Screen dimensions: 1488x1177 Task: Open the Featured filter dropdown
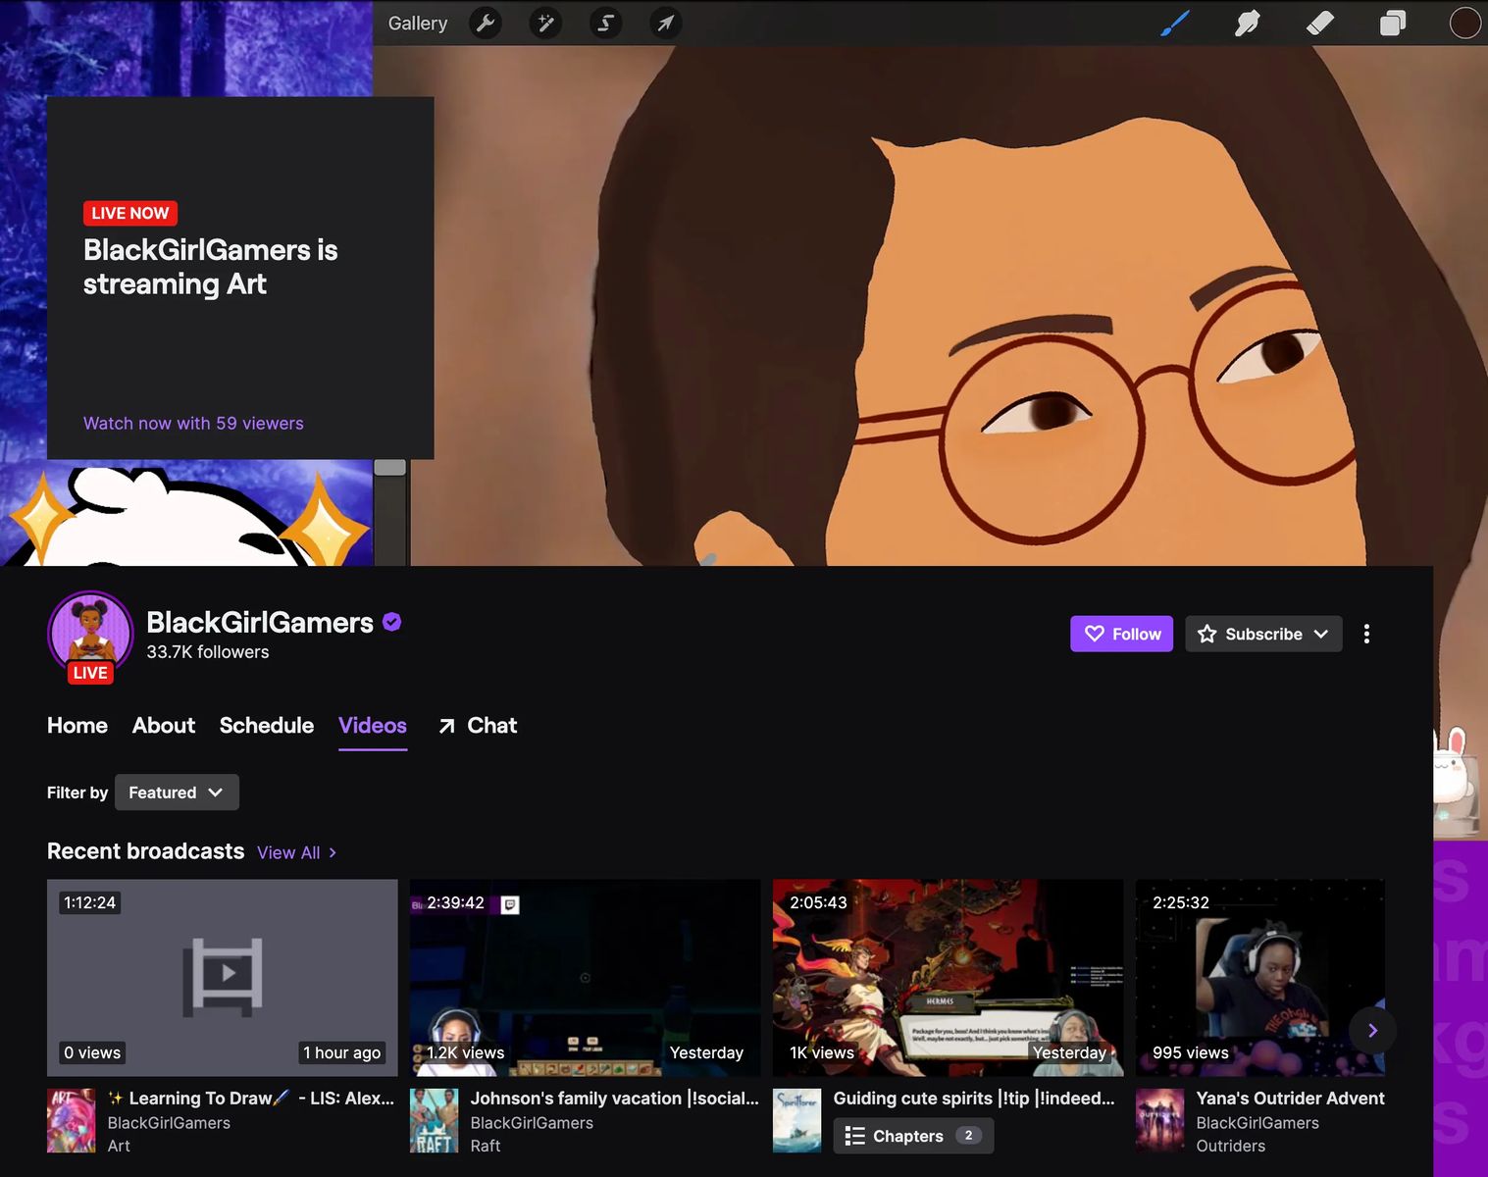pyautogui.click(x=177, y=792)
